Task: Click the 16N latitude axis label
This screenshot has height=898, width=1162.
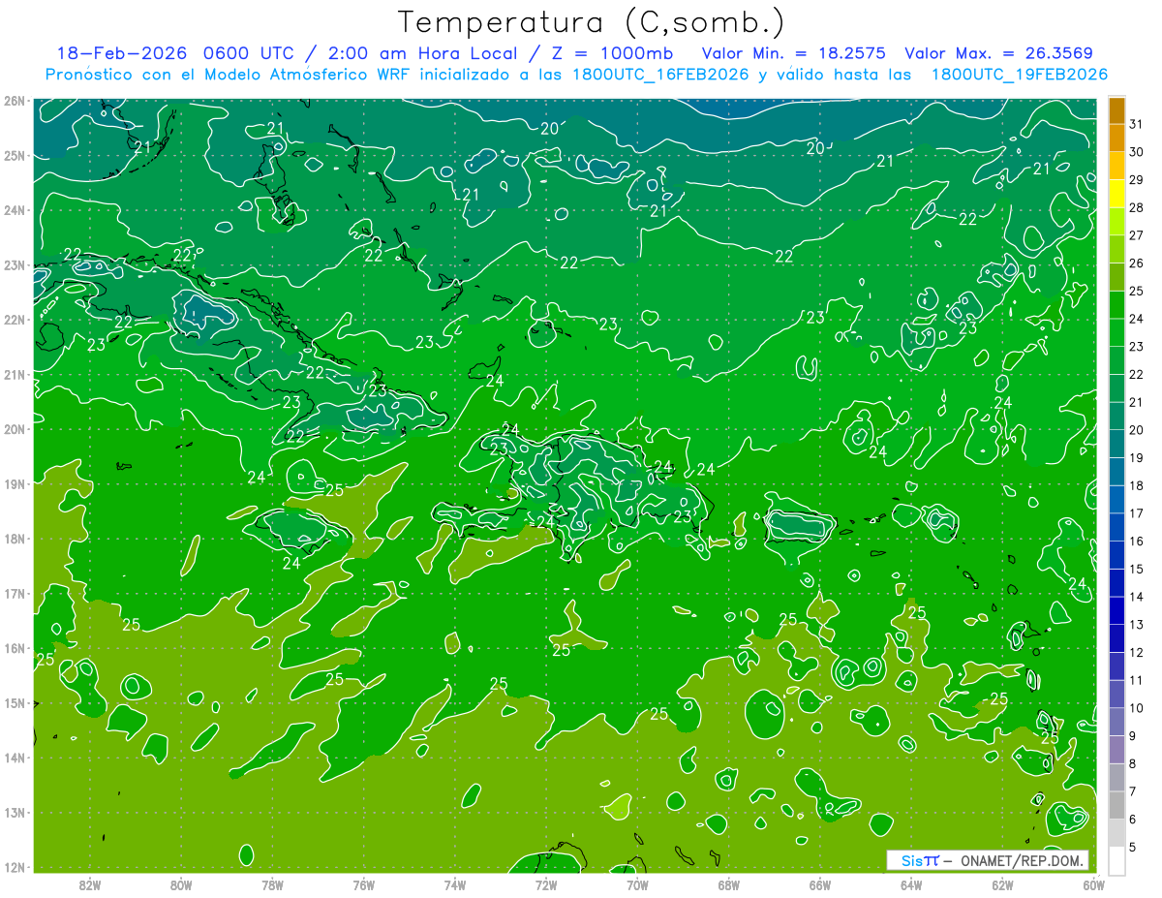Action: point(14,648)
